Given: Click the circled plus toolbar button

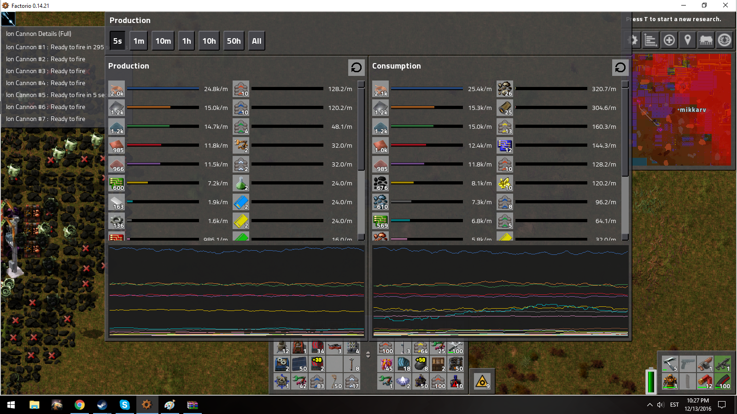Looking at the screenshot, I should tap(669, 40).
